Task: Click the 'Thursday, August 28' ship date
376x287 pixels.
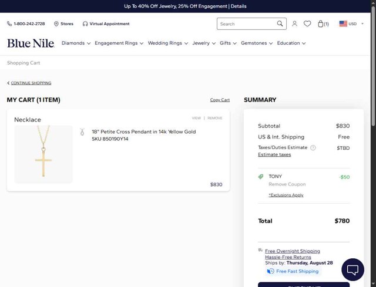Action: coord(310,263)
